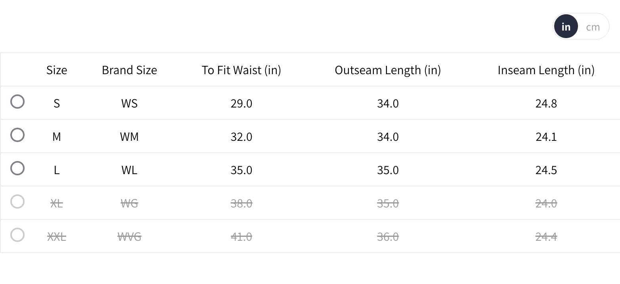The image size is (620, 284).
Task: Click brand size WL cell
Action: point(129,170)
